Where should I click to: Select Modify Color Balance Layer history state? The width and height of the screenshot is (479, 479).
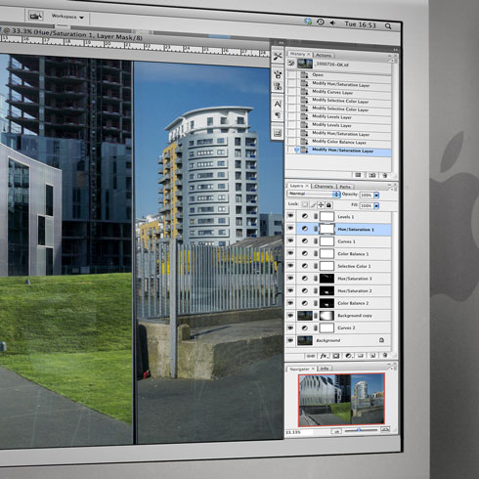[x=339, y=142]
